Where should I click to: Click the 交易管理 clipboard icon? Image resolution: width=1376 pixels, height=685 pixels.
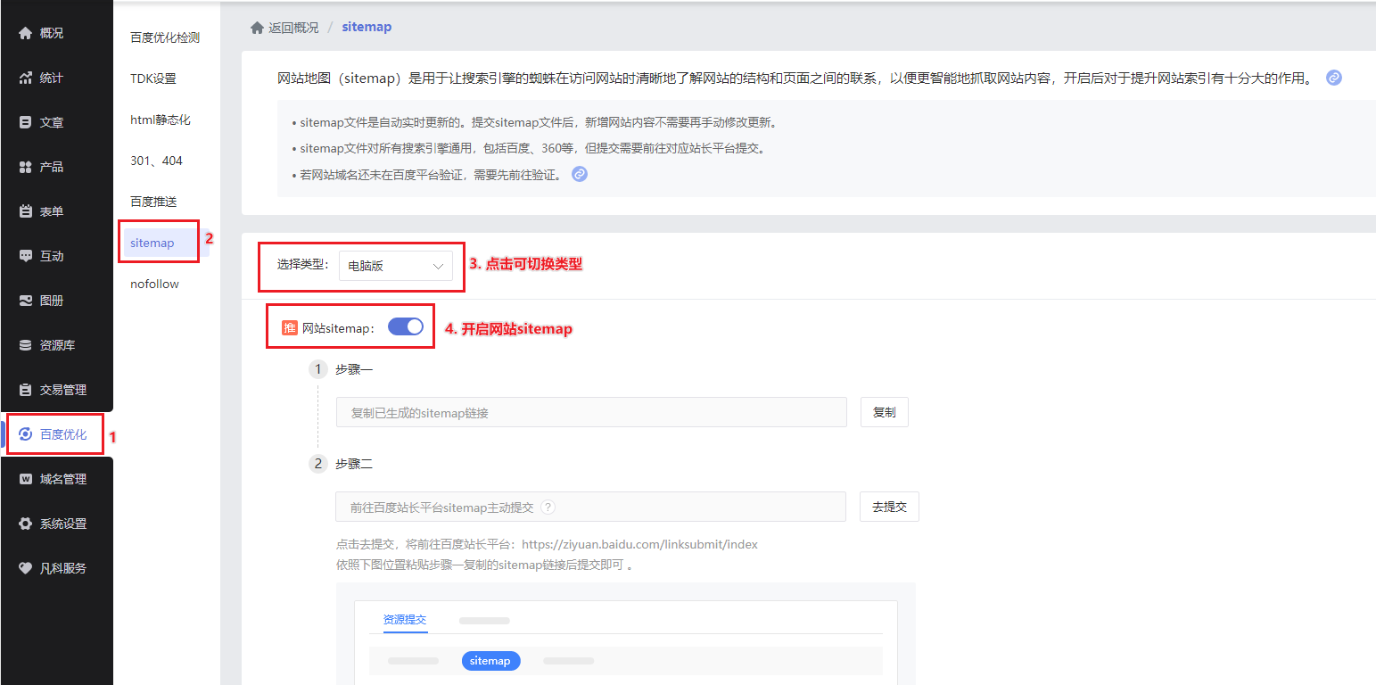pos(25,390)
